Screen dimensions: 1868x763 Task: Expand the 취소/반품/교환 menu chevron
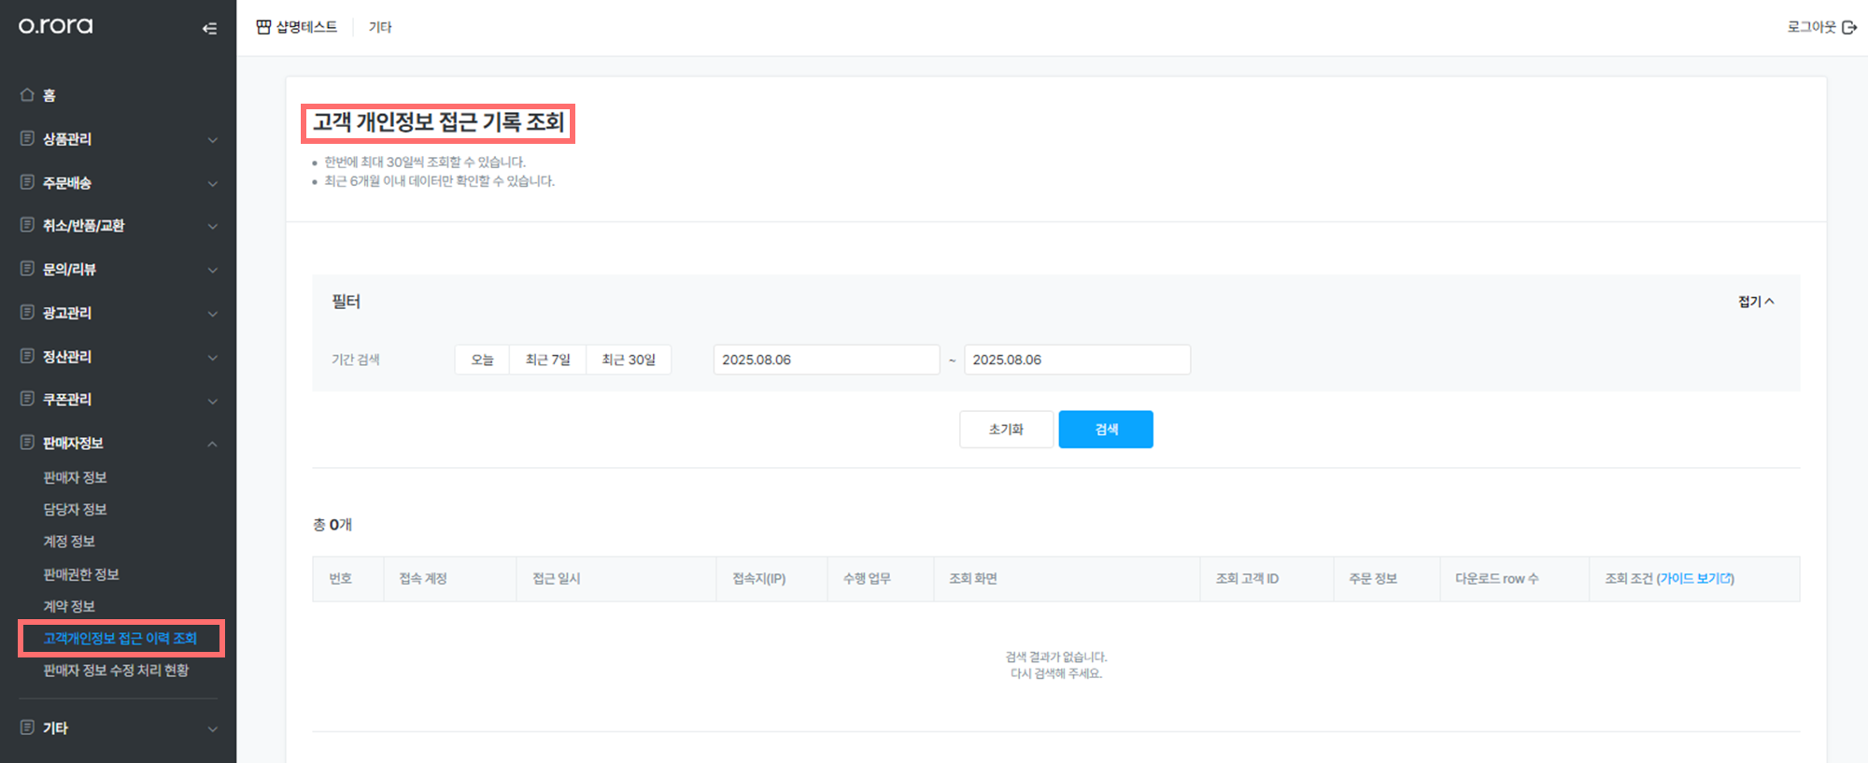click(212, 226)
